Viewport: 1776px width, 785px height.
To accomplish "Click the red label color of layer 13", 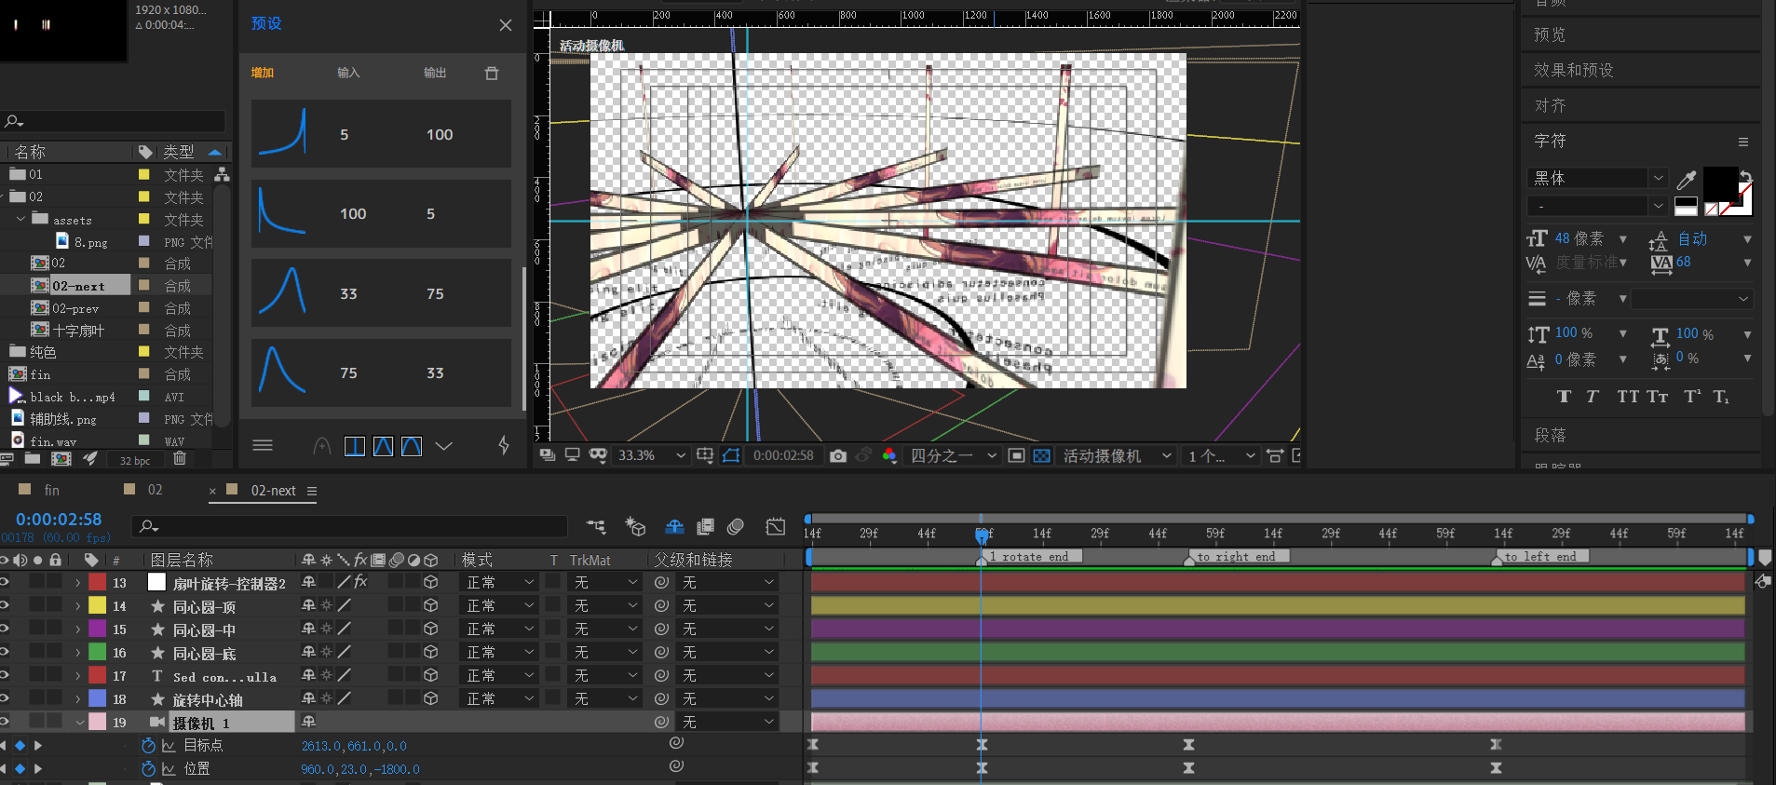I will coord(98,582).
